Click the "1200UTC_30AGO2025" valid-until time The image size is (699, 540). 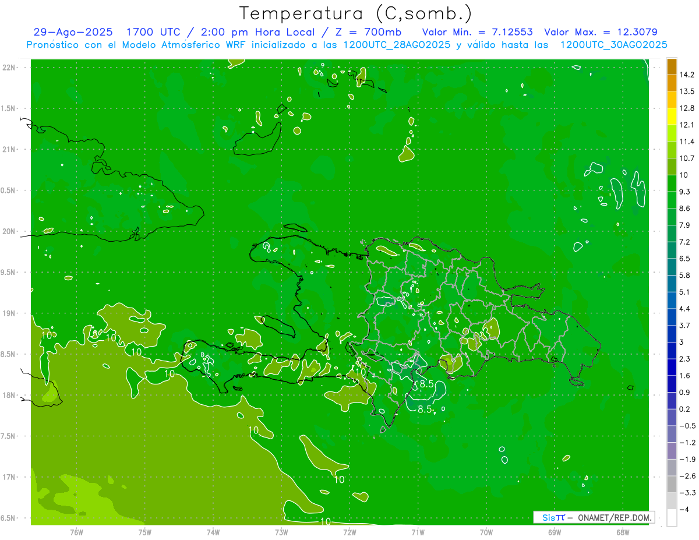tap(613, 45)
